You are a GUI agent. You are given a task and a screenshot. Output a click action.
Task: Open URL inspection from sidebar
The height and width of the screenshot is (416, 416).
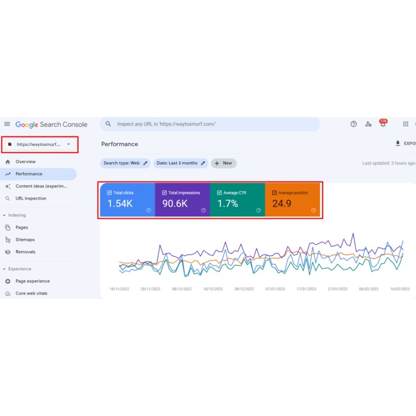tap(31, 198)
